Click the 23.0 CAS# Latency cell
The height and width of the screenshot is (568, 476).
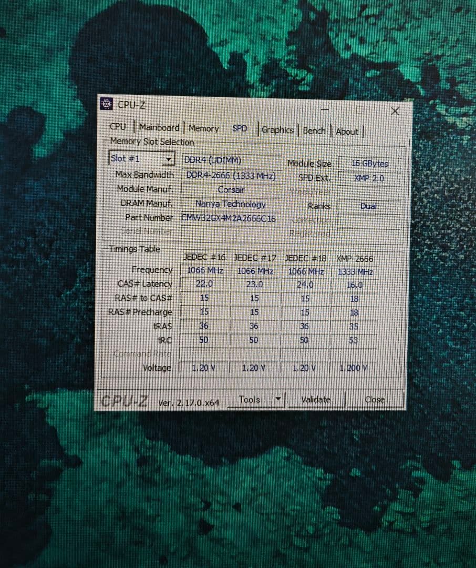click(254, 285)
